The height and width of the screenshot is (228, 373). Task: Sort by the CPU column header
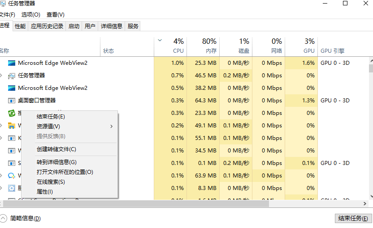pos(170,47)
